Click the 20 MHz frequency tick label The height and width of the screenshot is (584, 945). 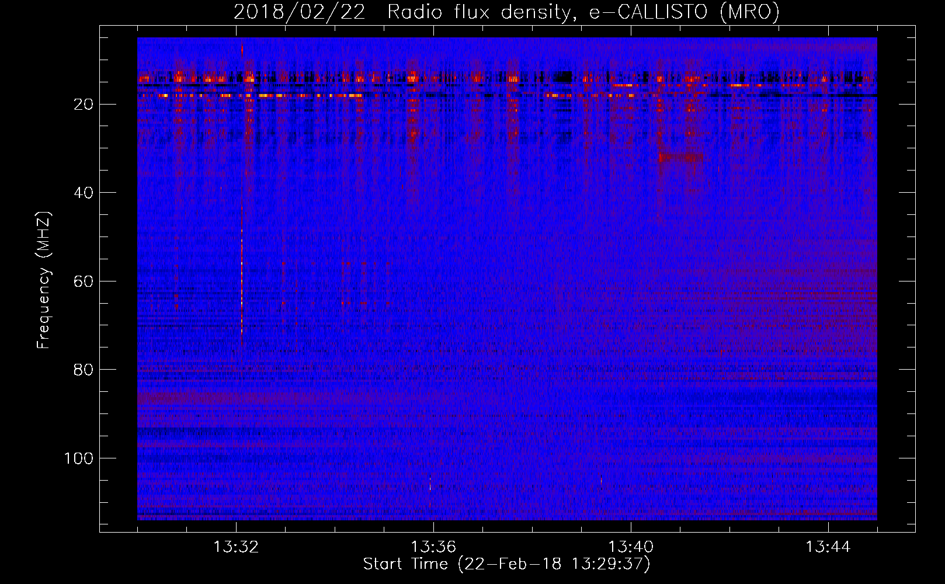coord(84,105)
